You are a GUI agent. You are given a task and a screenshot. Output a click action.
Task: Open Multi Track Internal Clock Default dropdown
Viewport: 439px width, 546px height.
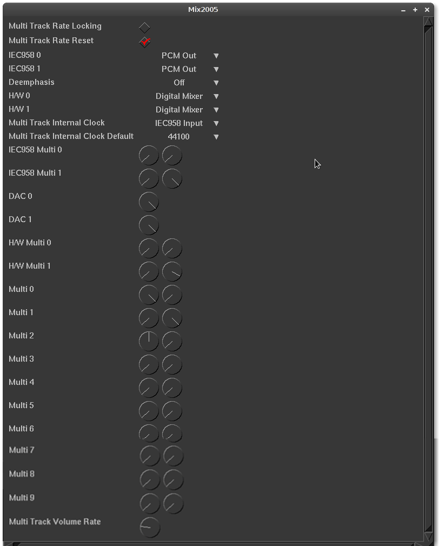point(187,137)
